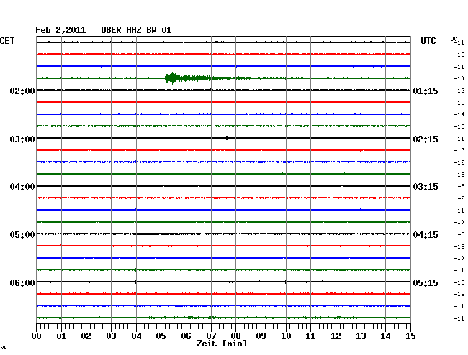Click the thick black segment on the 05:00 trace

147,234
